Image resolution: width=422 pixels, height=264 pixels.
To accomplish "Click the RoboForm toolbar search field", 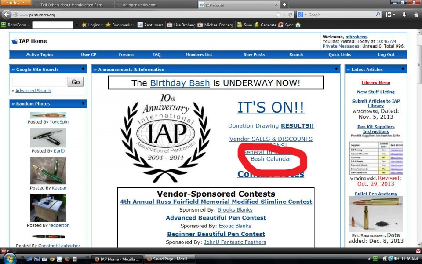I will (52, 25).
